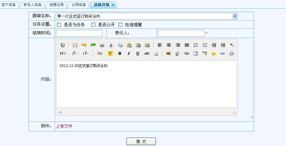Insert a table
Screen dimensions: 286x146
pyautogui.click(x=196, y=53)
